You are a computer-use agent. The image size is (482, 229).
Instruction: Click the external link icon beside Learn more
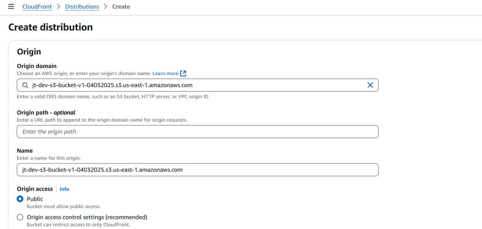point(183,73)
